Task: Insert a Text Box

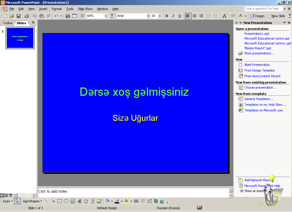Action: tap(73, 201)
